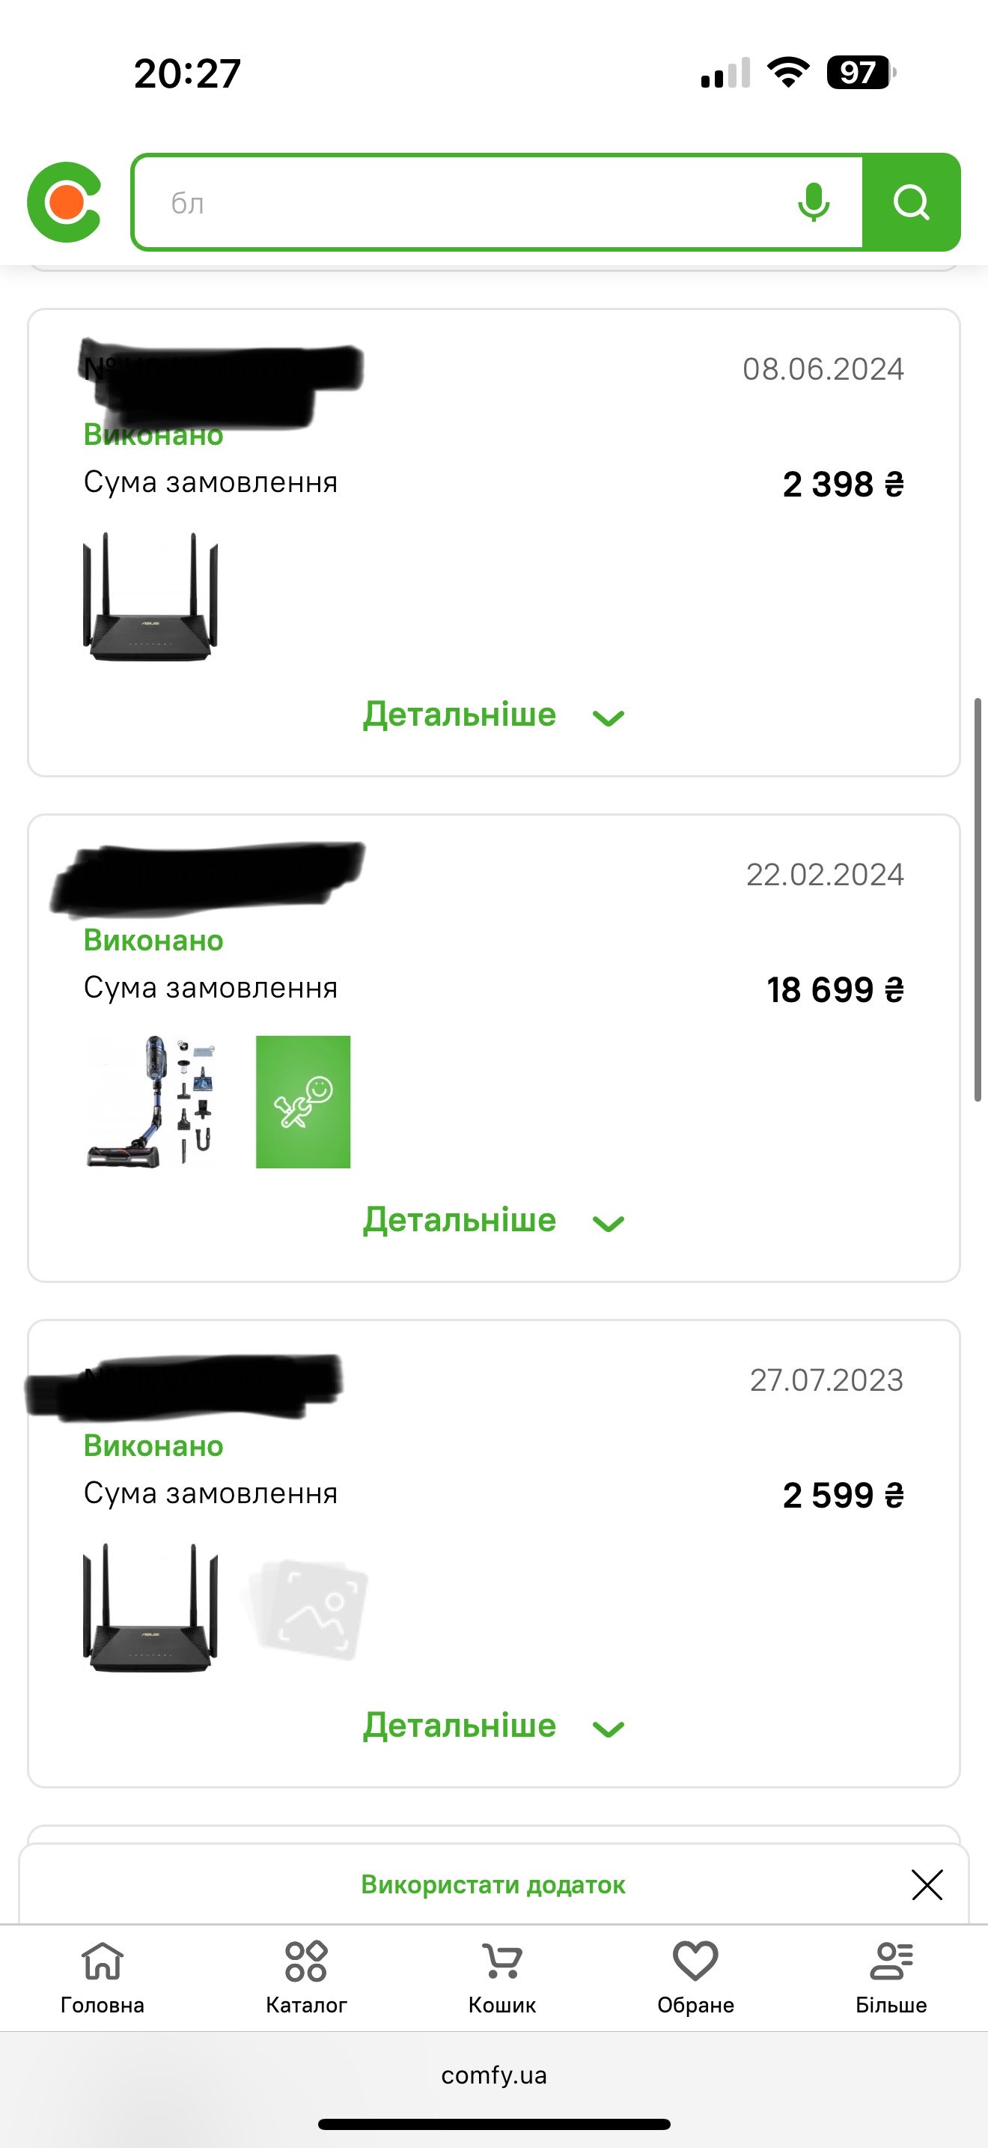Tap vacuum cleaner thumbnail in 18 699 ₴ order

[x=150, y=1102]
